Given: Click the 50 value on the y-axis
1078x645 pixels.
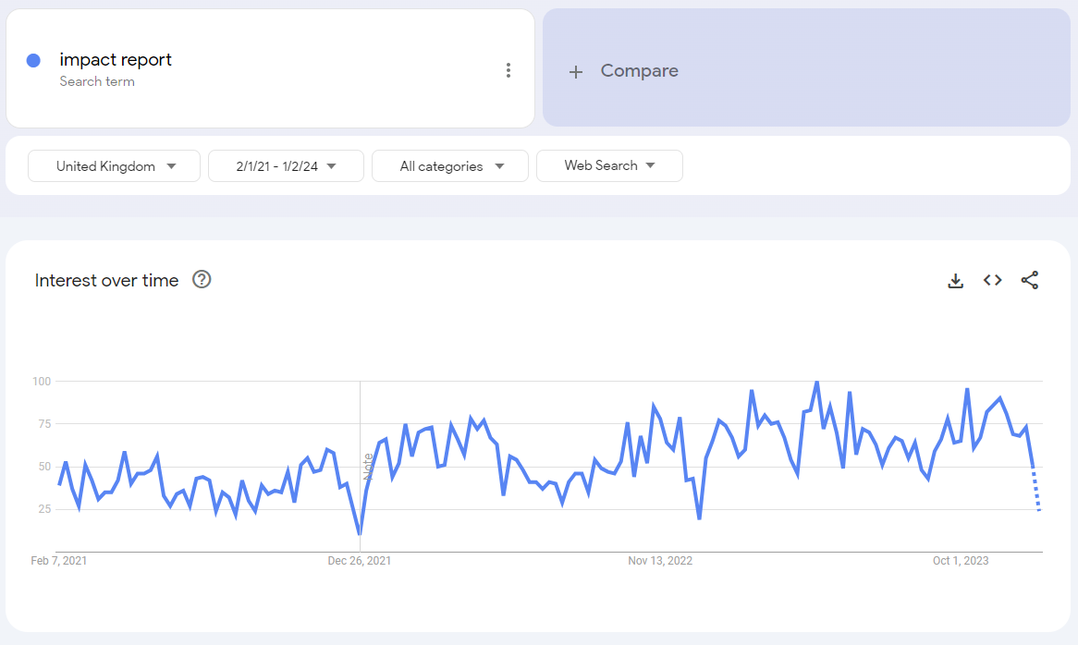Looking at the screenshot, I should [44, 467].
